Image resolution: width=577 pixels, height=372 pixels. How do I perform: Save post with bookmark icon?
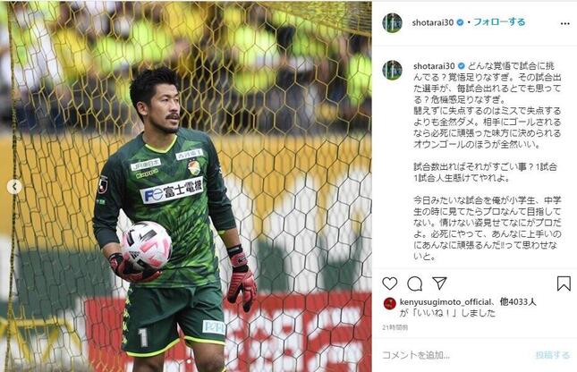[x=564, y=283]
